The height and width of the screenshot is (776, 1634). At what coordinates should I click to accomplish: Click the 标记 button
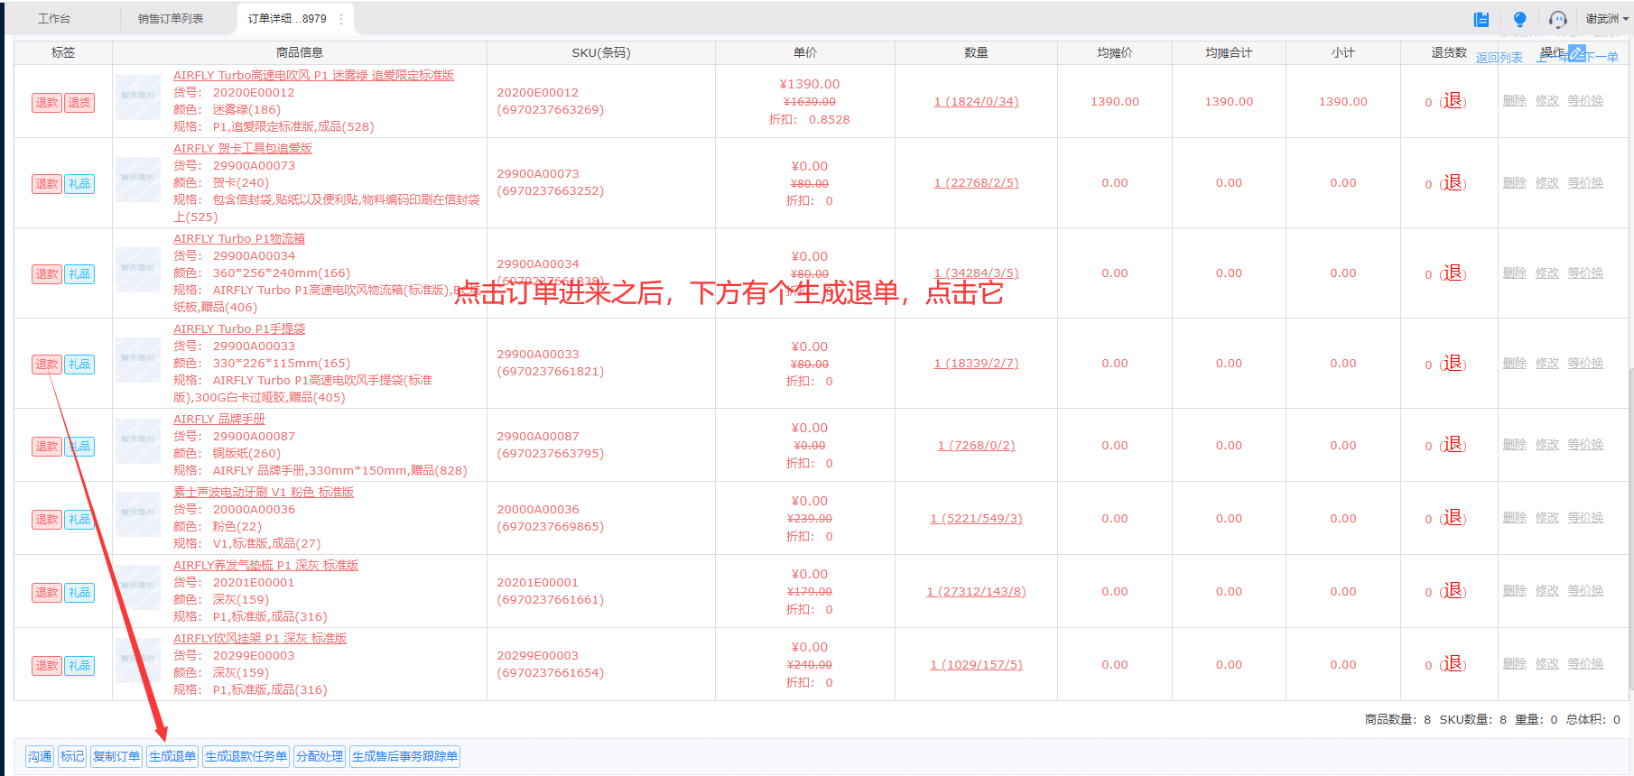click(x=72, y=756)
